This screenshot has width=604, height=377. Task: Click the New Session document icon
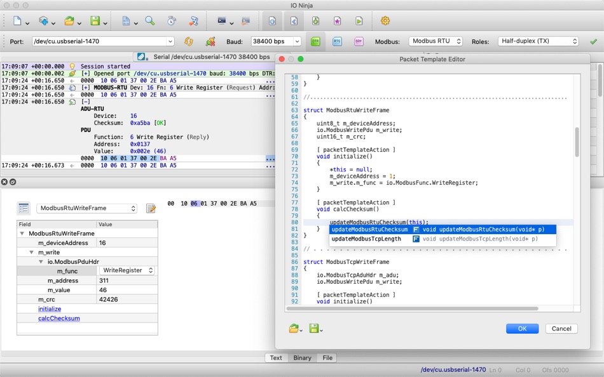pyautogui.click(x=17, y=21)
